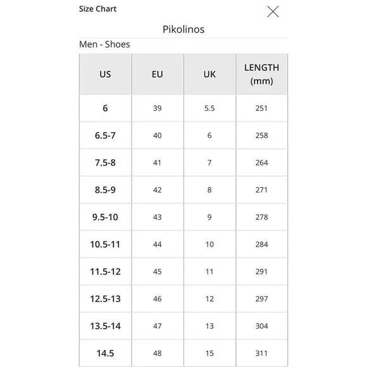Screen dimensions: 367x367
Task: Select UK size 15 cell
Action: tap(209, 353)
